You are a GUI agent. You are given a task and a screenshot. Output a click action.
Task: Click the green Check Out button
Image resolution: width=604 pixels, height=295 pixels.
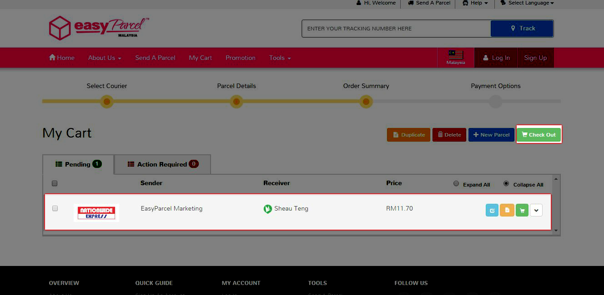pos(539,135)
